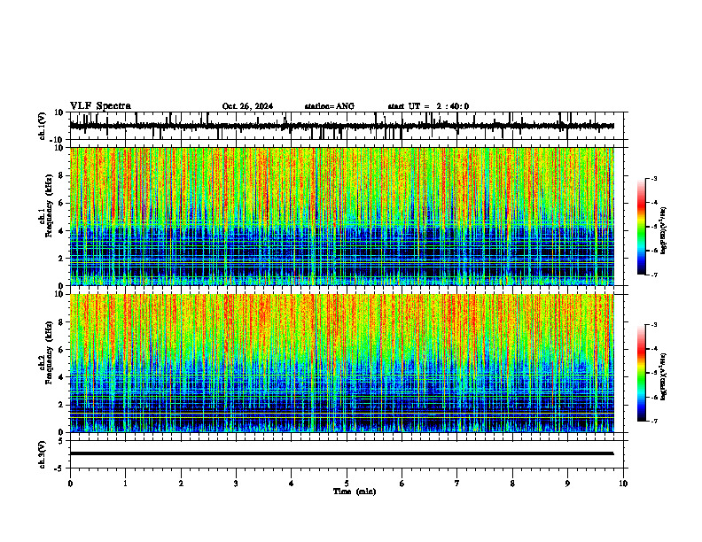
Task: Click the flat ch.3 voltage trace line
Action: [341, 453]
